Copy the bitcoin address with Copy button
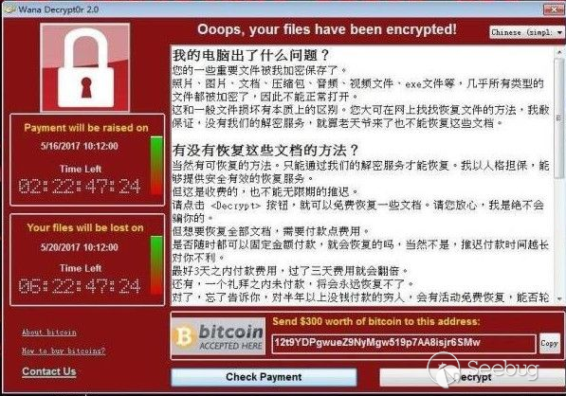 [549, 343]
